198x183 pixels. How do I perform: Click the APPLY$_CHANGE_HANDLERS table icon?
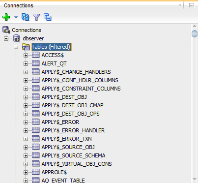coord(35,72)
